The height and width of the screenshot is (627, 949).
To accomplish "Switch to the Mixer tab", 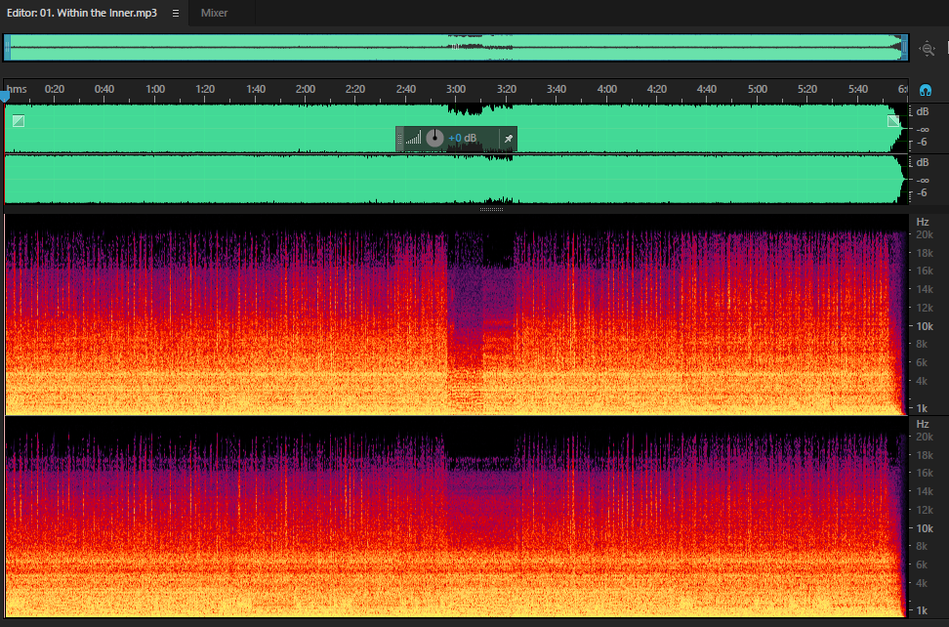I will tap(214, 13).
